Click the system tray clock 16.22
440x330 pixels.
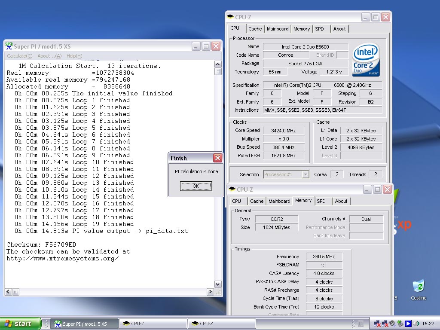click(x=428, y=324)
